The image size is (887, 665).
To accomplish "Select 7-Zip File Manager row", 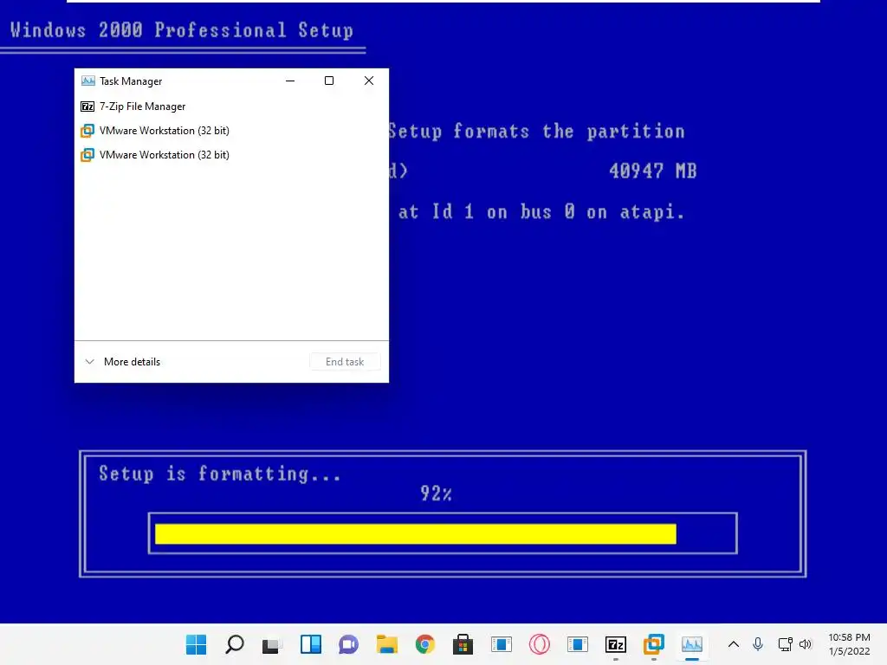I will 231,107.
